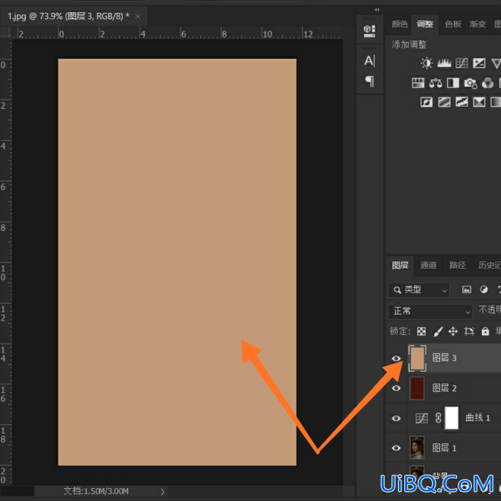
Task: Select 图层 3 thumbnail
Action: [x=417, y=358]
